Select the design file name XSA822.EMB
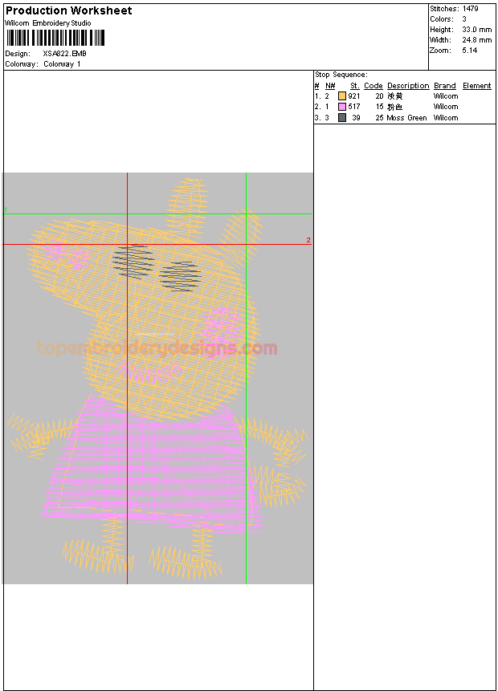The height and width of the screenshot is (691, 498). (x=64, y=53)
